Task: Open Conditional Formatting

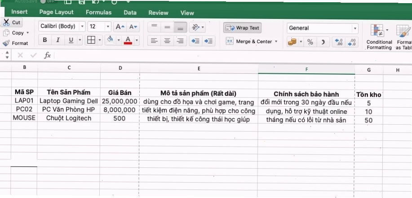Action: tap(379, 37)
